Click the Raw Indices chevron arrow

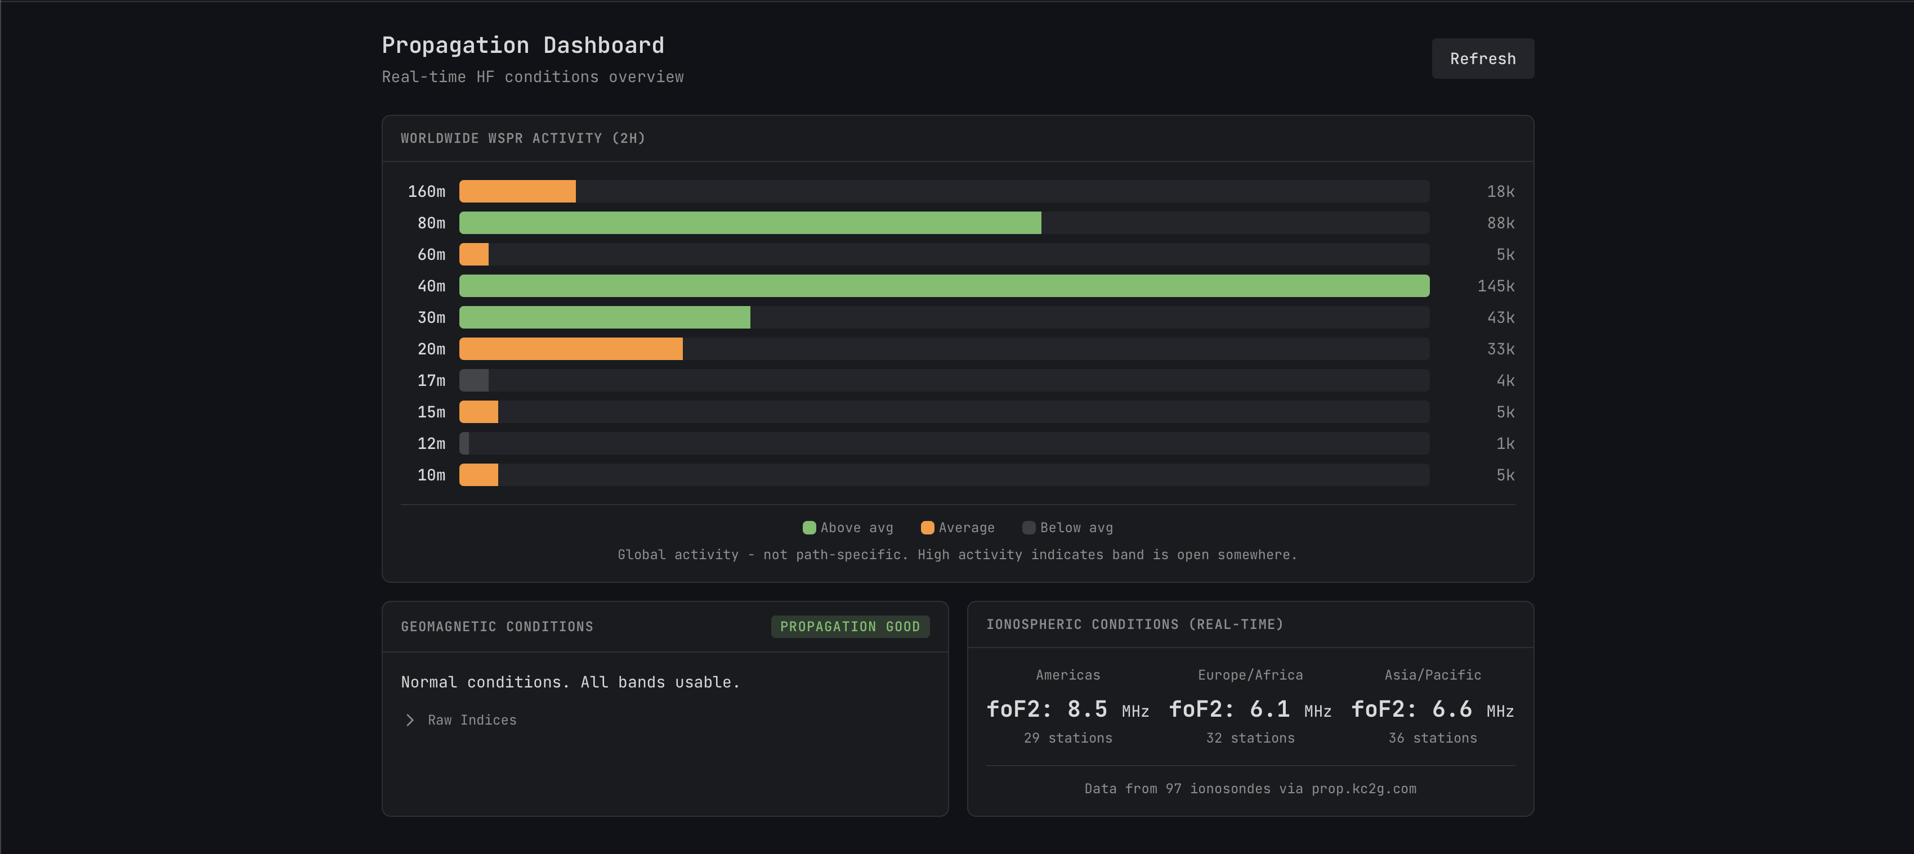point(409,720)
